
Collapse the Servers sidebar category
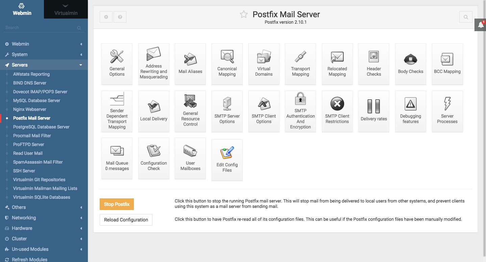(44, 65)
